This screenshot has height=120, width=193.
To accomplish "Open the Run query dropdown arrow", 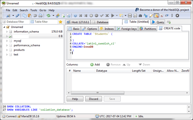I will pos(117,16).
